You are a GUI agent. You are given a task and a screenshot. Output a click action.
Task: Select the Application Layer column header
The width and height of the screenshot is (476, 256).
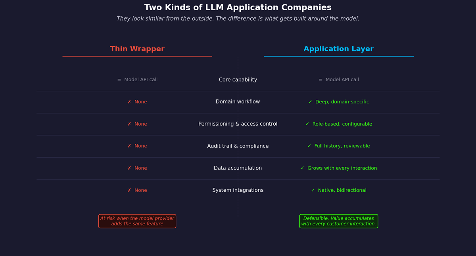click(x=338, y=49)
